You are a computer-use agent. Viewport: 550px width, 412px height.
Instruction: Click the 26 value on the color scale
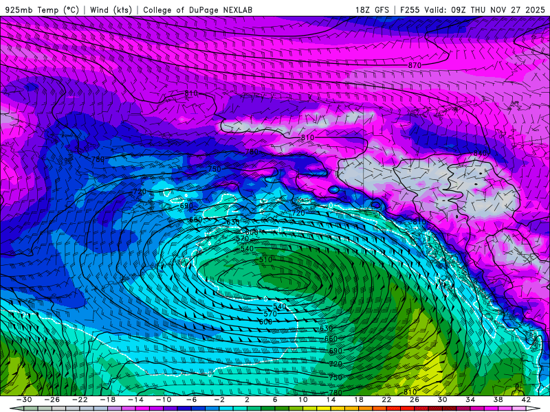coord(415,400)
